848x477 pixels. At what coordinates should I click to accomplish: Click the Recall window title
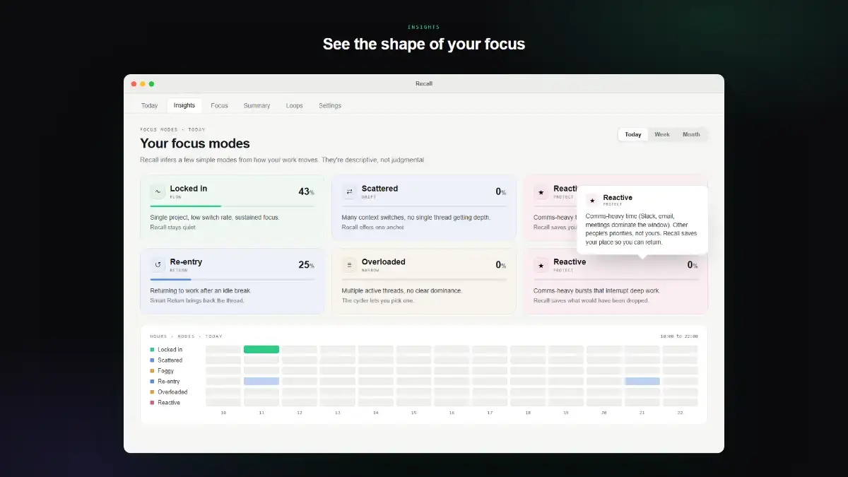tap(424, 83)
